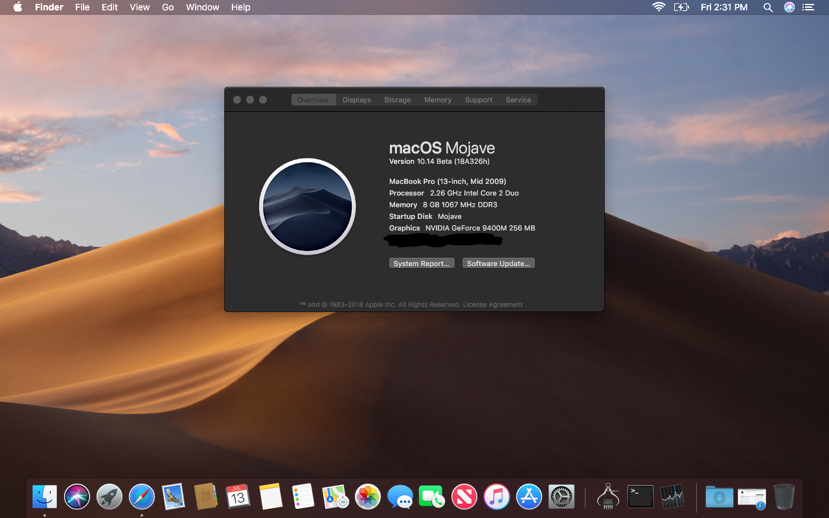Click the macOS Mojave title text
The image size is (829, 518).
pyautogui.click(x=442, y=148)
